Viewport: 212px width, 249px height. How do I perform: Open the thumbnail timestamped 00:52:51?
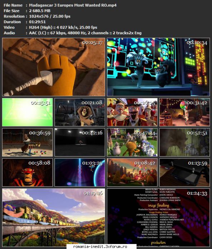[184, 142]
